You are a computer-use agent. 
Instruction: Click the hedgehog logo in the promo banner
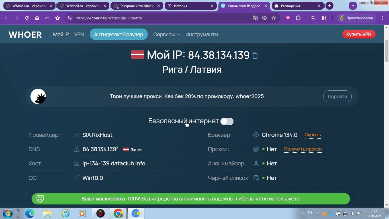(x=38, y=96)
